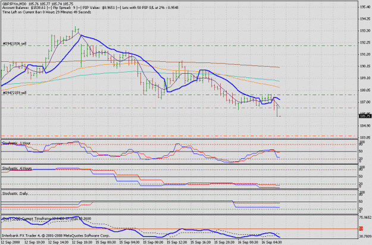Click the 194.35 price axis label
The height and width of the screenshot is (245, 372).
pyautogui.click(x=365, y=18)
